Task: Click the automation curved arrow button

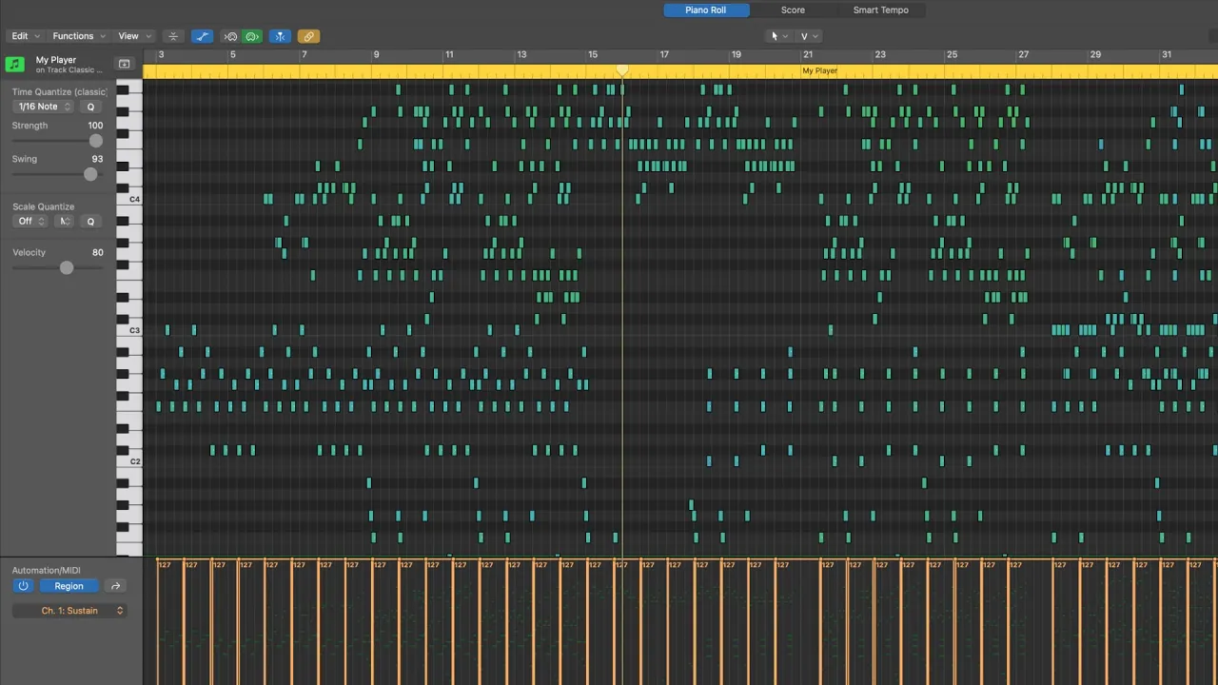Action: pos(115,586)
